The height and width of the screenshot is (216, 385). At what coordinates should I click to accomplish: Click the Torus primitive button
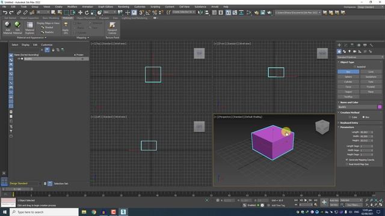[x=348, y=86]
